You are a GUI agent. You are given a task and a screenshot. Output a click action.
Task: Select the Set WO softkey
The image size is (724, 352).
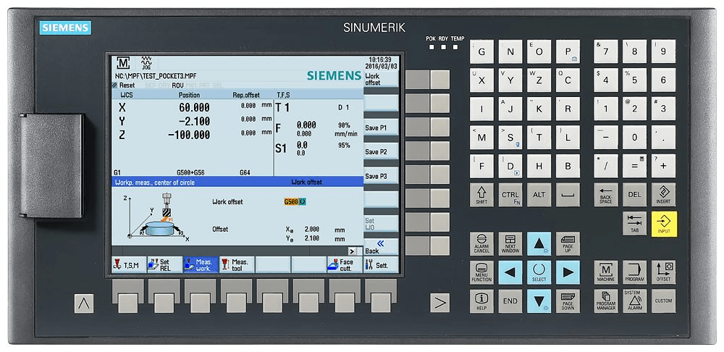point(381,224)
